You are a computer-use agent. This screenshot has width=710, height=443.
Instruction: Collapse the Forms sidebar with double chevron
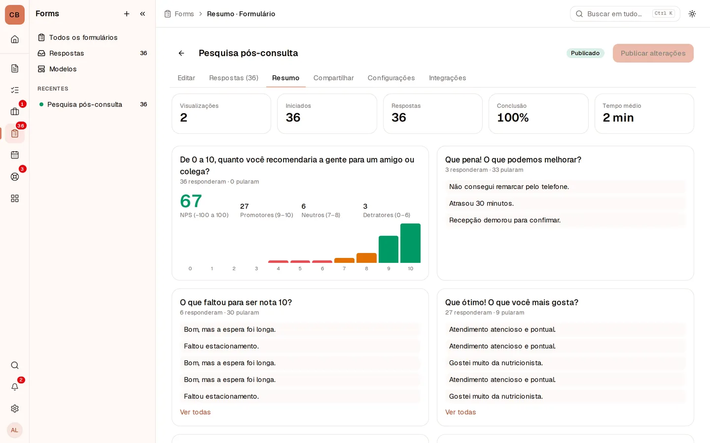(x=142, y=14)
